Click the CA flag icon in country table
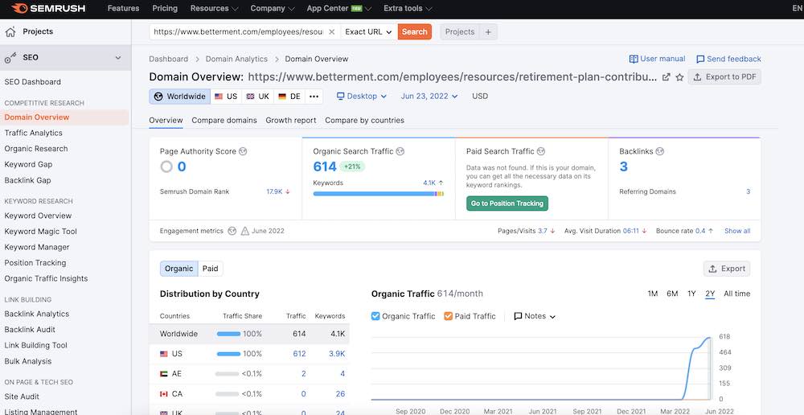The height and width of the screenshot is (415, 804). coord(164,394)
